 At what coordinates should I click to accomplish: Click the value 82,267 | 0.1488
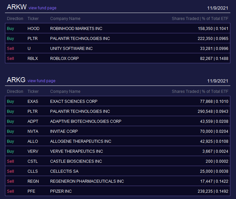[214, 58]
